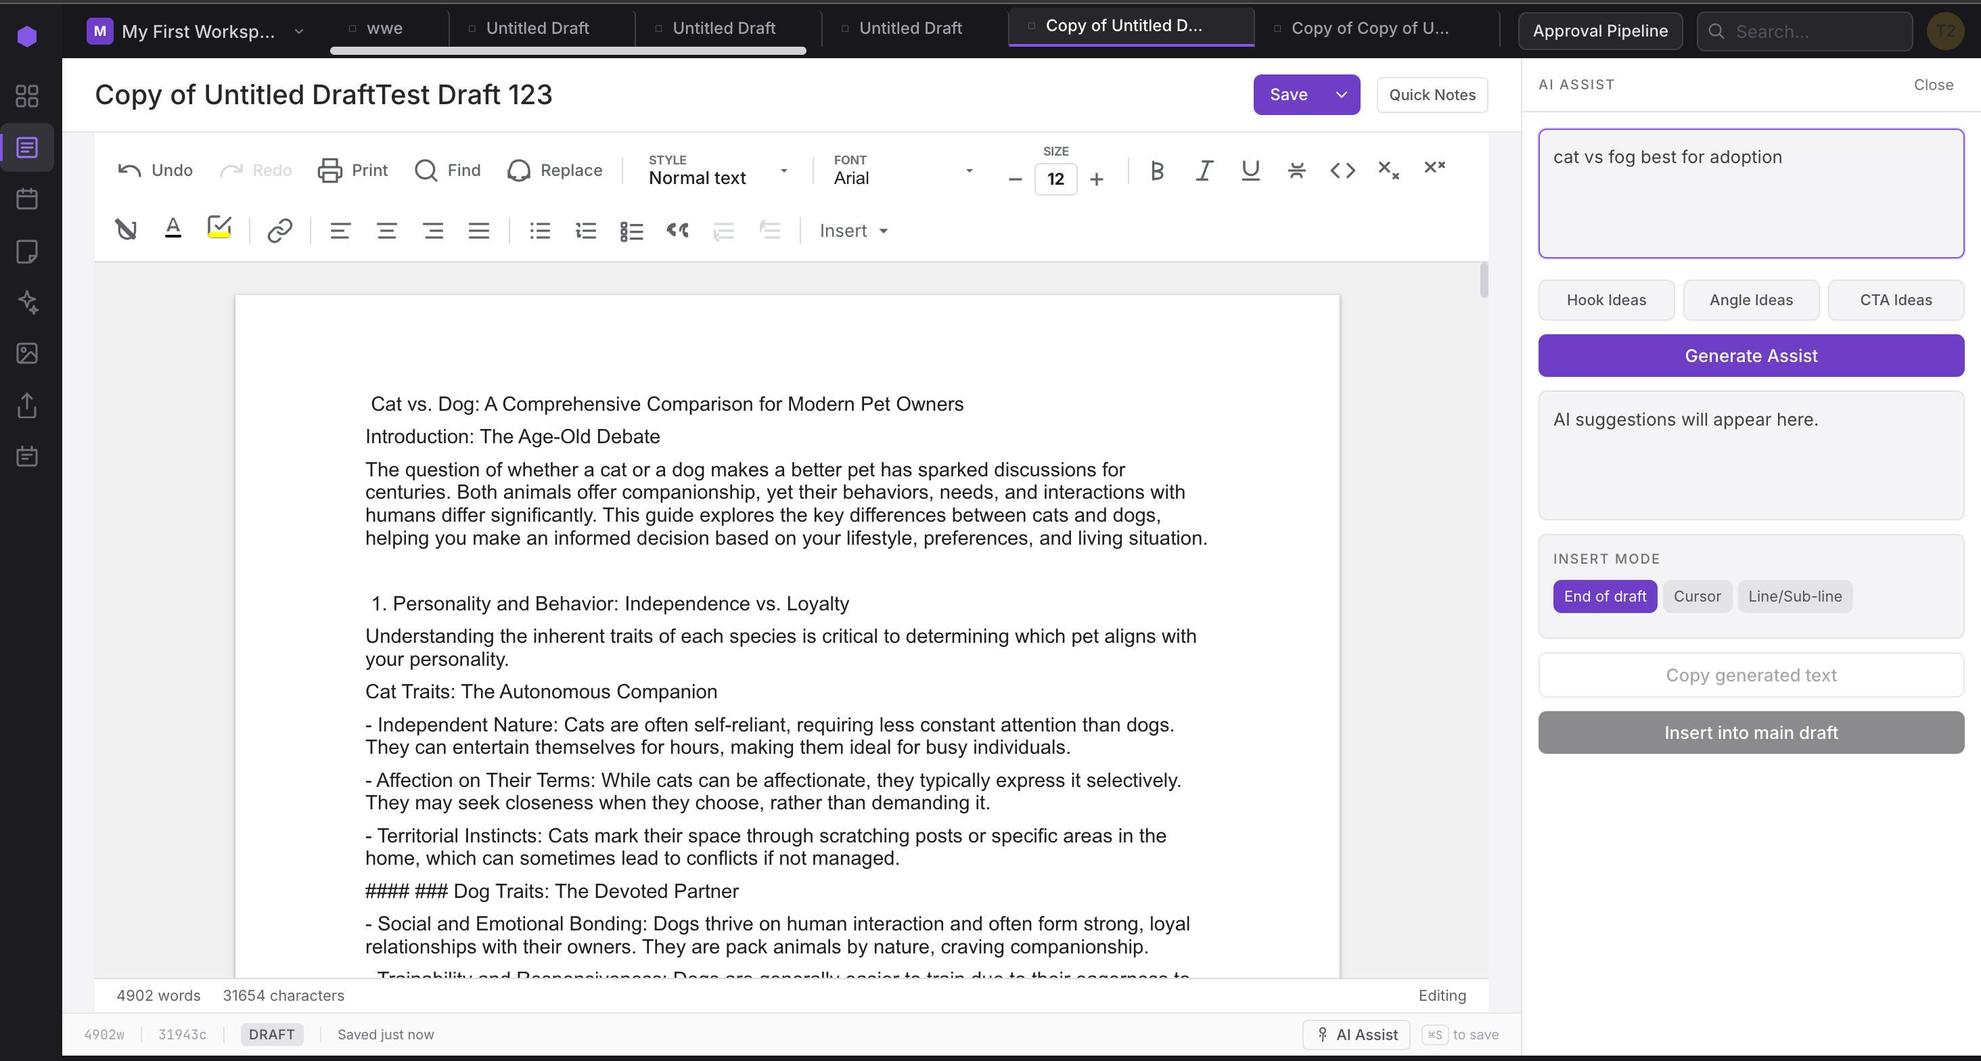Insert a bulleted list
Viewport: 1981px width, 1061px height.
pos(539,230)
